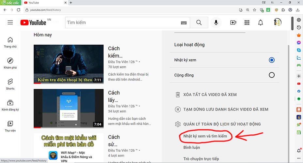Open Messenger in Cốc Cốc side panel

coord(299,42)
